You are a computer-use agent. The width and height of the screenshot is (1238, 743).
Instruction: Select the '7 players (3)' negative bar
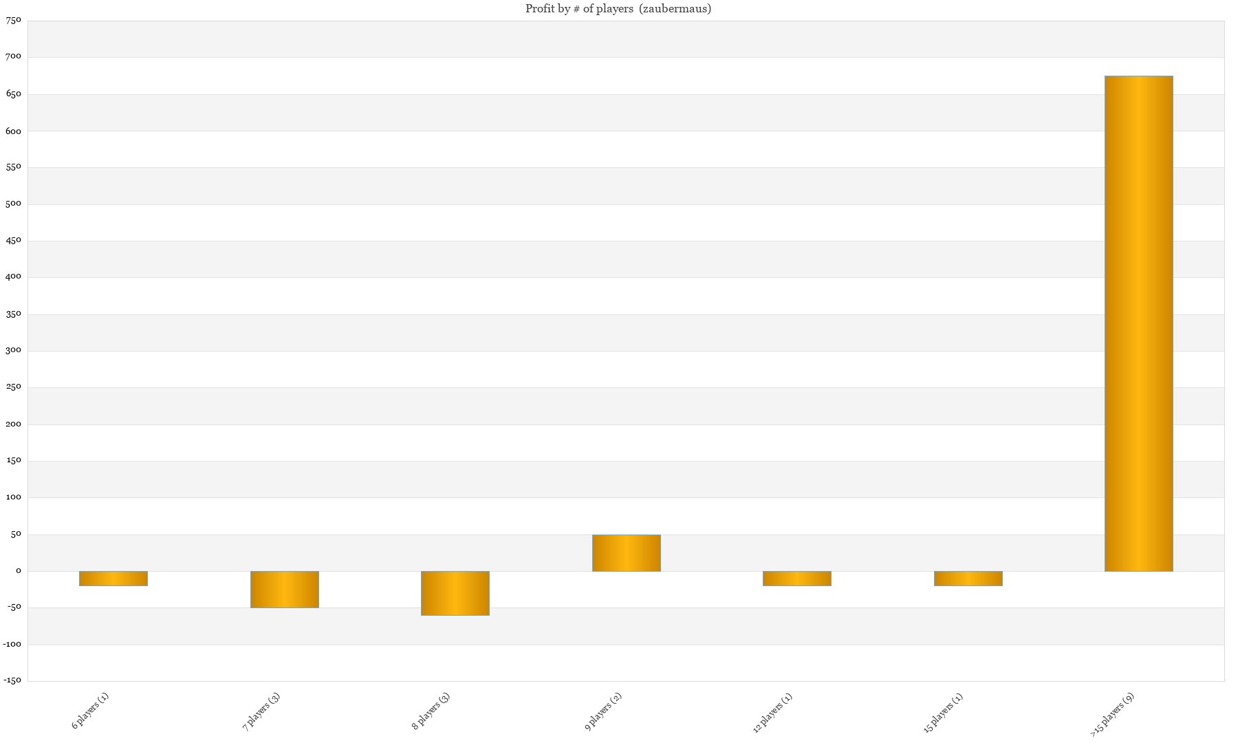tap(285, 590)
